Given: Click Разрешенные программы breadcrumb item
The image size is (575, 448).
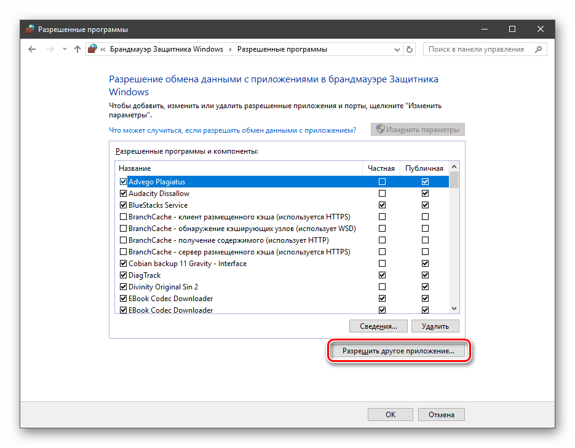Looking at the screenshot, I should click(x=282, y=49).
